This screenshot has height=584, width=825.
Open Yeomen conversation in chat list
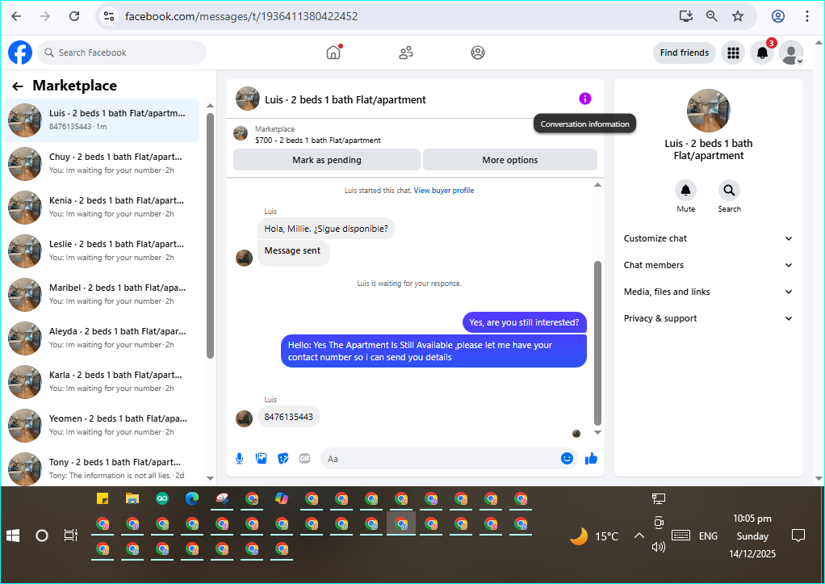[x=102, y=426]
